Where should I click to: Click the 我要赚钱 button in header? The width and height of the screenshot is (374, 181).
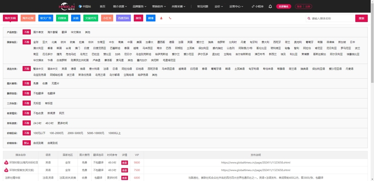[x=284, y=7]
